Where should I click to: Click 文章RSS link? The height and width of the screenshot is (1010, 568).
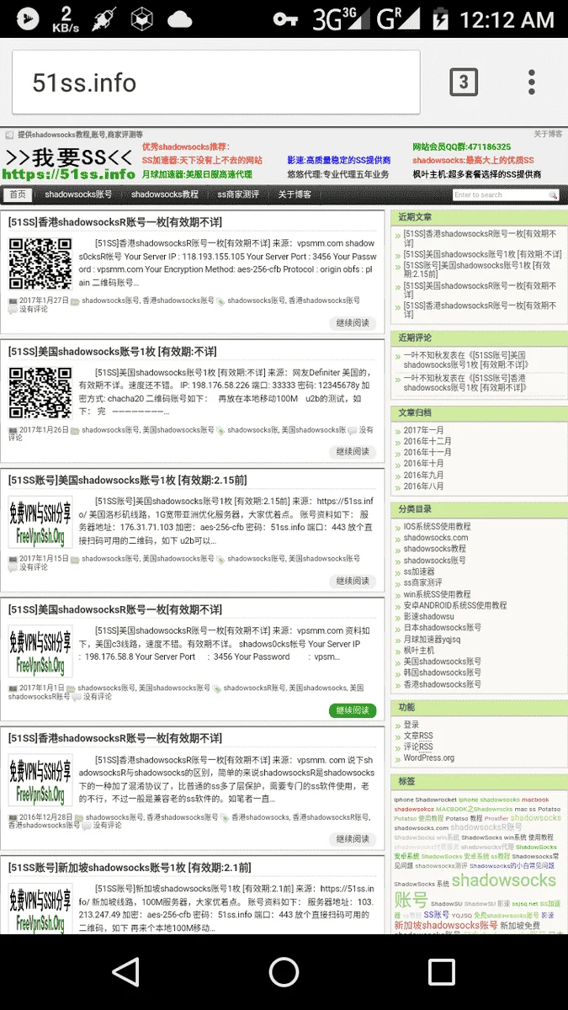[417, 736]
